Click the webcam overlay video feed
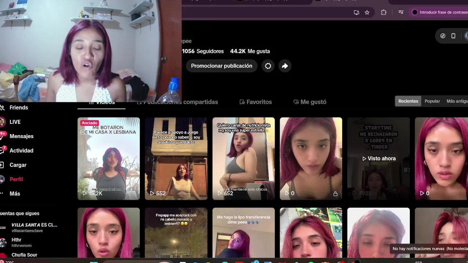 [x=91, y=51]
